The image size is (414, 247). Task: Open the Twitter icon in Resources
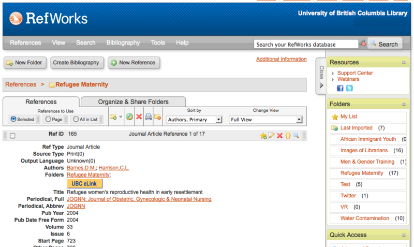349,88
